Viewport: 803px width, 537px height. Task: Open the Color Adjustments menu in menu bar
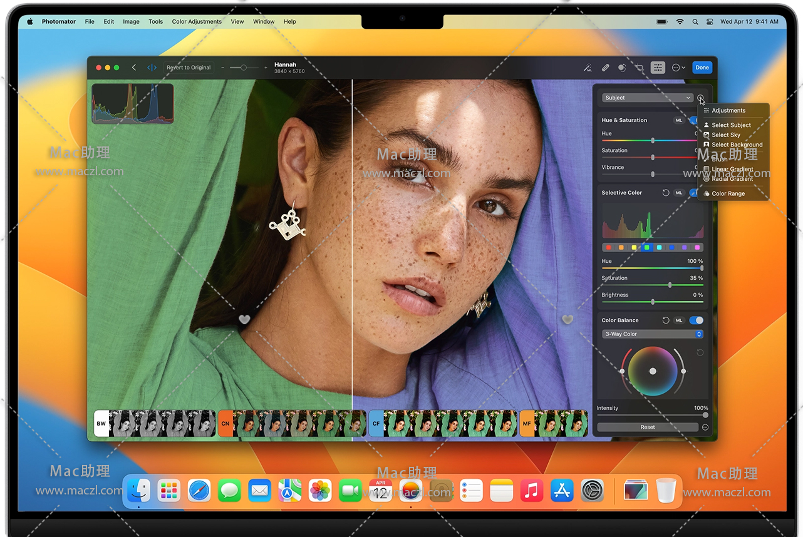pos(197,21)
